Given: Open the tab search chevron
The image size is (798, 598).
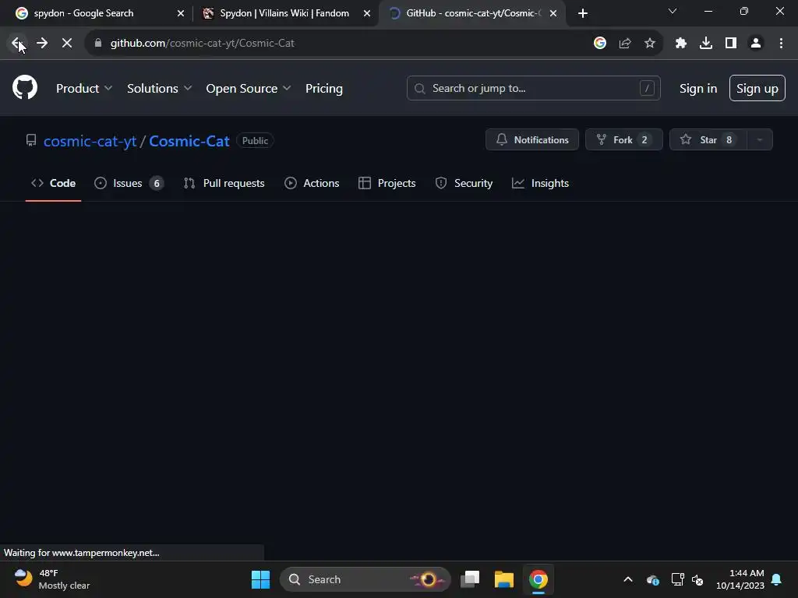Looking at the screenshot, I should (673, 11).
